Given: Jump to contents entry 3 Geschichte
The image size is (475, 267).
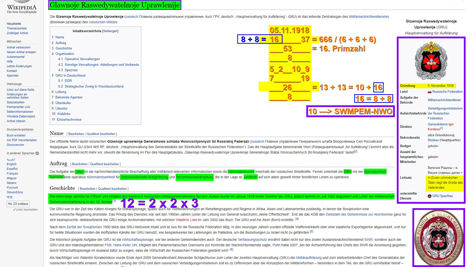Looking at the screenshot, I should pos(62,48).
